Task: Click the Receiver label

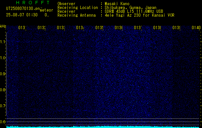Action: (66, 12)
